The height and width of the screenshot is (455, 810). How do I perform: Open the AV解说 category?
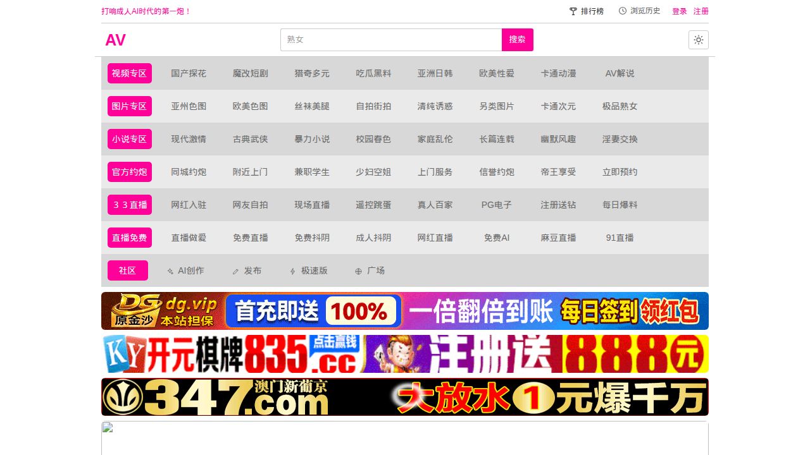[620, 73]
